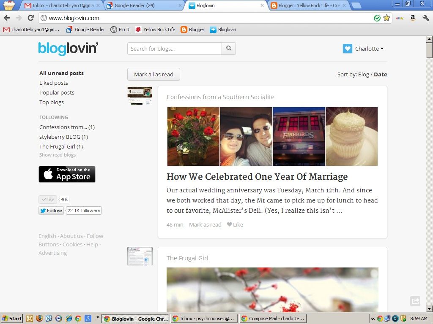Click The Frugal Girl post heading
Viewport: 433px width, 324px height.
pos(187,258)
